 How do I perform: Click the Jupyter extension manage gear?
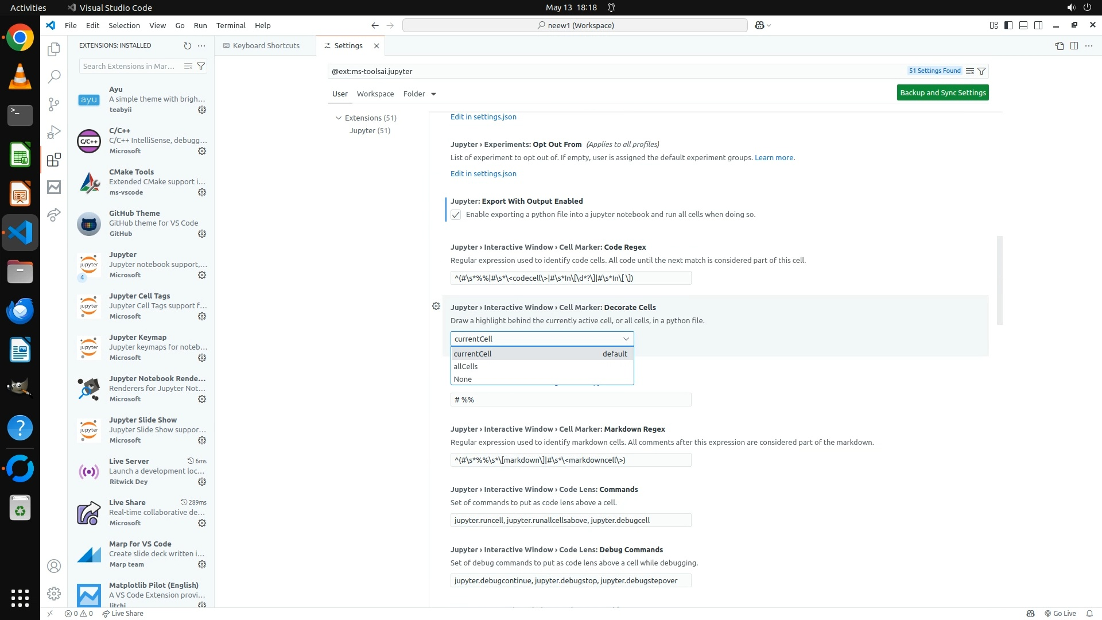[x=202, y=275]
